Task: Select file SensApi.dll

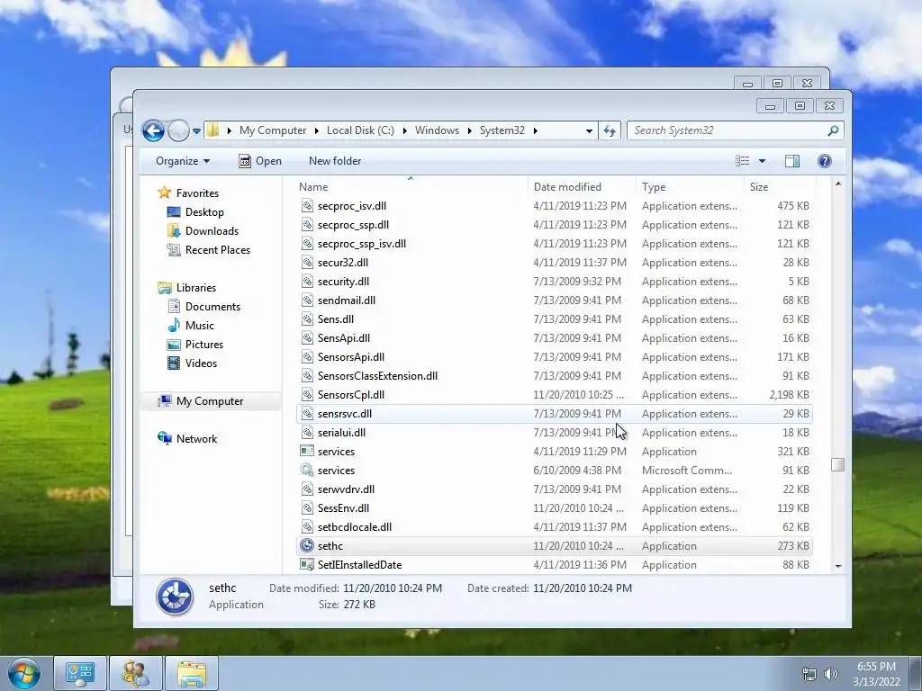Action: point(344,338)
